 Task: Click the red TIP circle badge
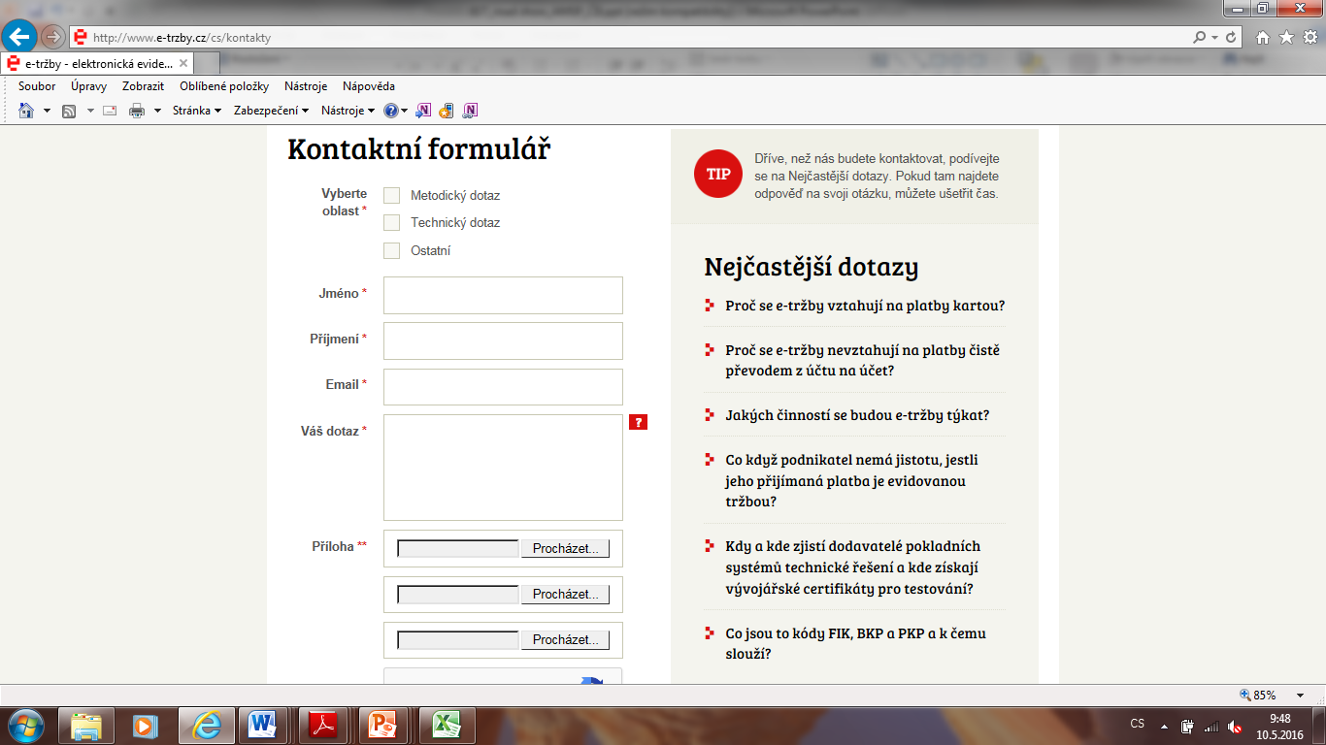click(718, 174)
